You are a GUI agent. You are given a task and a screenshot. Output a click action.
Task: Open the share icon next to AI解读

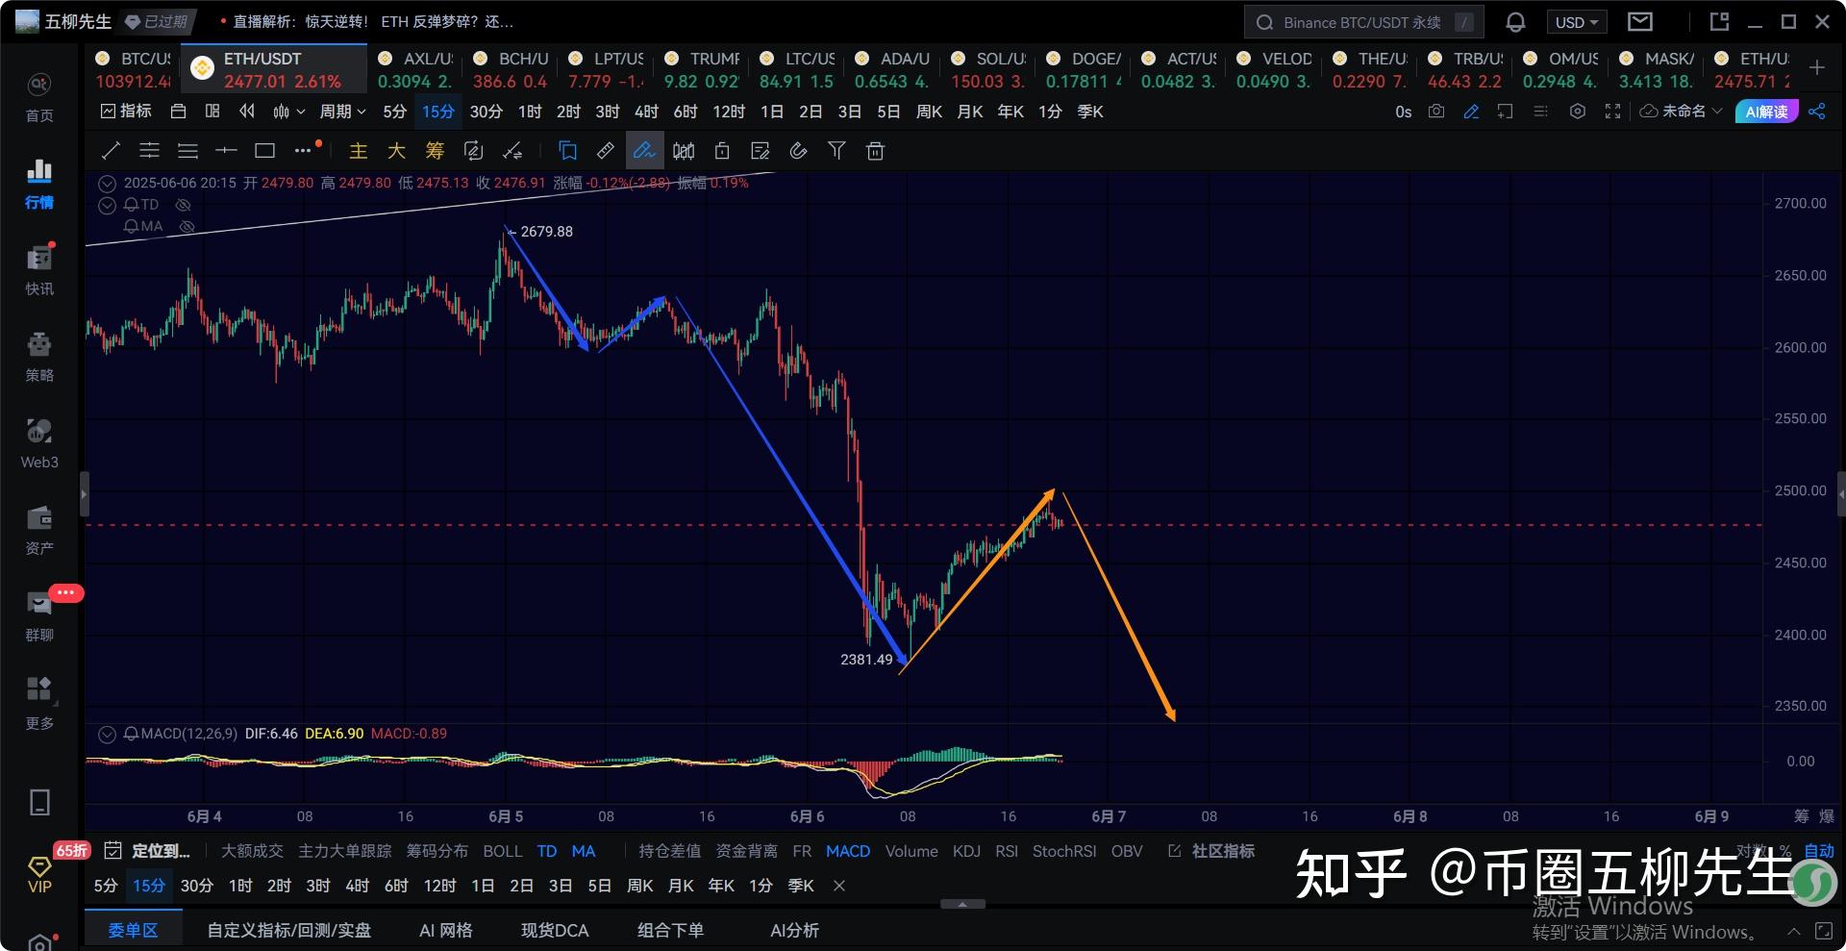point(1816,112)
